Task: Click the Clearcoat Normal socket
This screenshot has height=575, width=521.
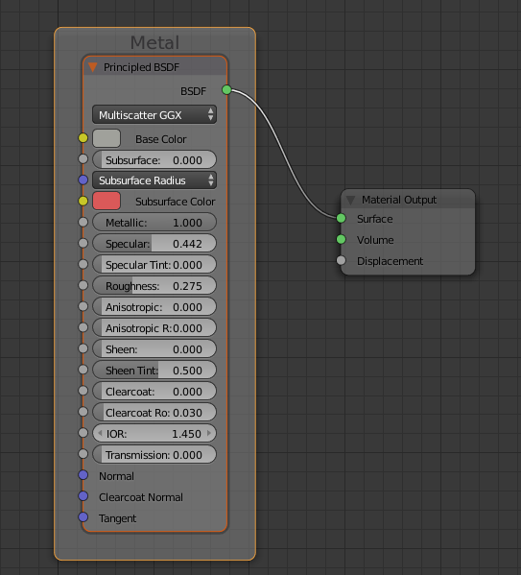Action: pyautogui.click(x=83, y=495)
